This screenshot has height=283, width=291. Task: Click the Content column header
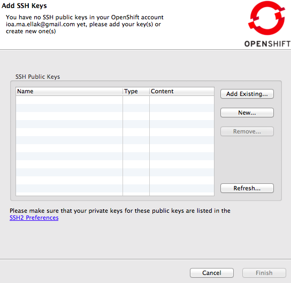pyautogui.click(x=182, y=91)
